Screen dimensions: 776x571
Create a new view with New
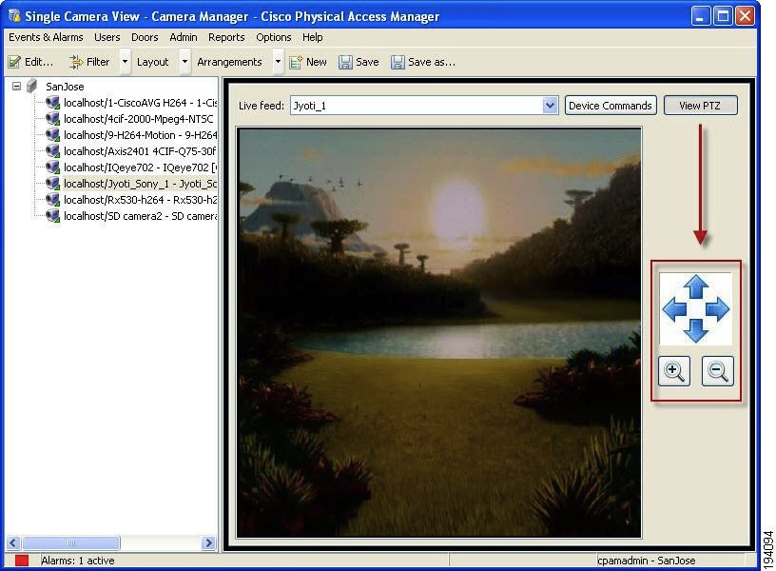point(307,62)
